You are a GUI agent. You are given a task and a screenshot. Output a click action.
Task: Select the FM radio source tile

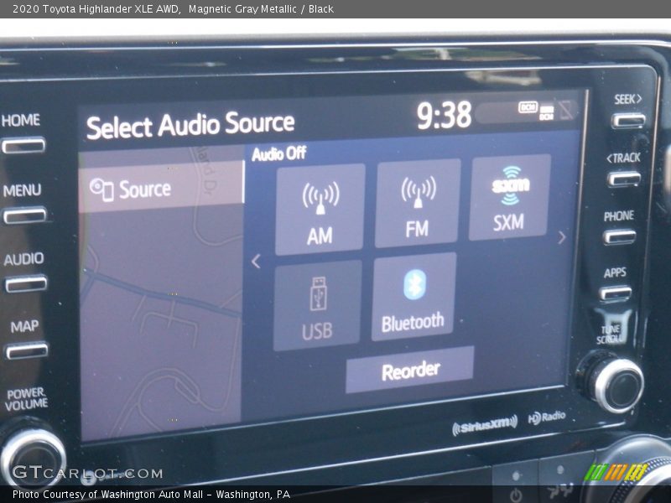418,203
